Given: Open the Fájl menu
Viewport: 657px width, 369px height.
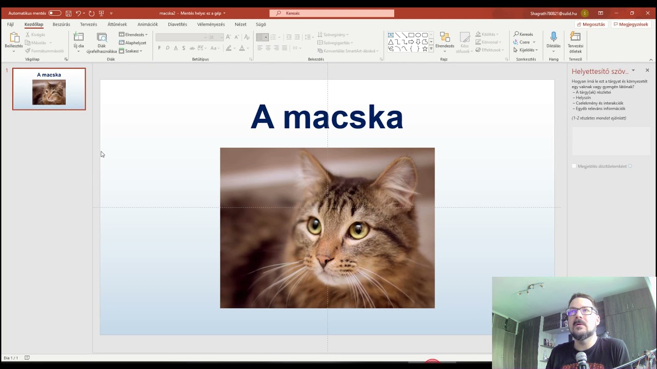Looking at the screenshot, I should (10, 24).
